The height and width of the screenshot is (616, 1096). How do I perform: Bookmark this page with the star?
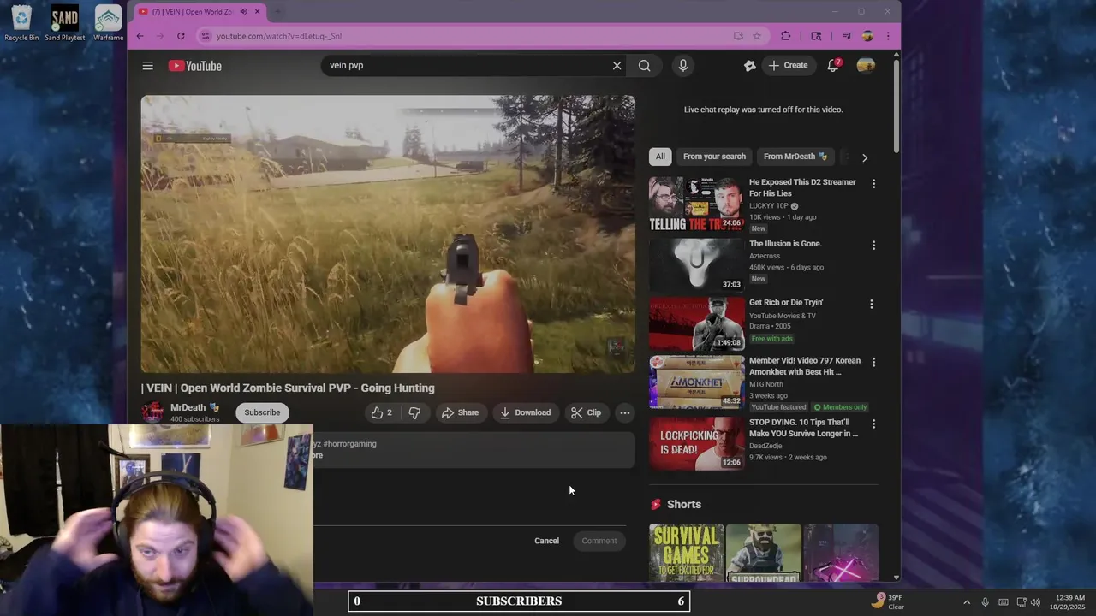click(x=757, y=36)
